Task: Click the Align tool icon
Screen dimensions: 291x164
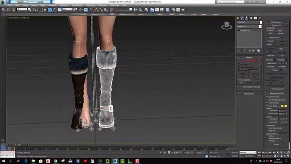Action: pyautogui.click(x=140, y=10)
